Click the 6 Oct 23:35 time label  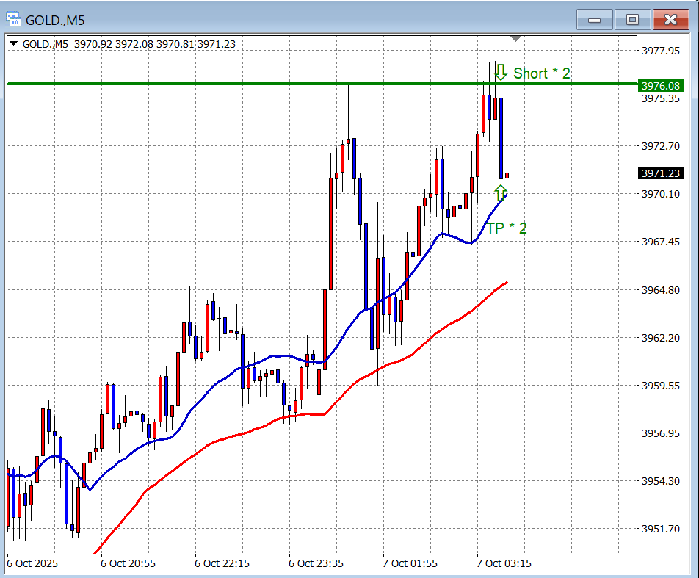point(316,563)
